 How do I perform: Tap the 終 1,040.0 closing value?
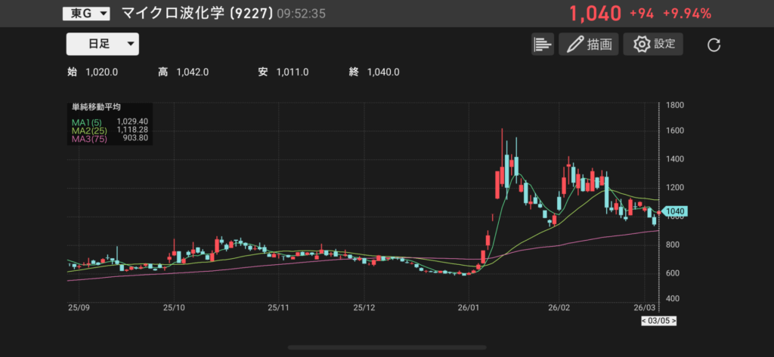pyautogui.click(x=374, y=72)
